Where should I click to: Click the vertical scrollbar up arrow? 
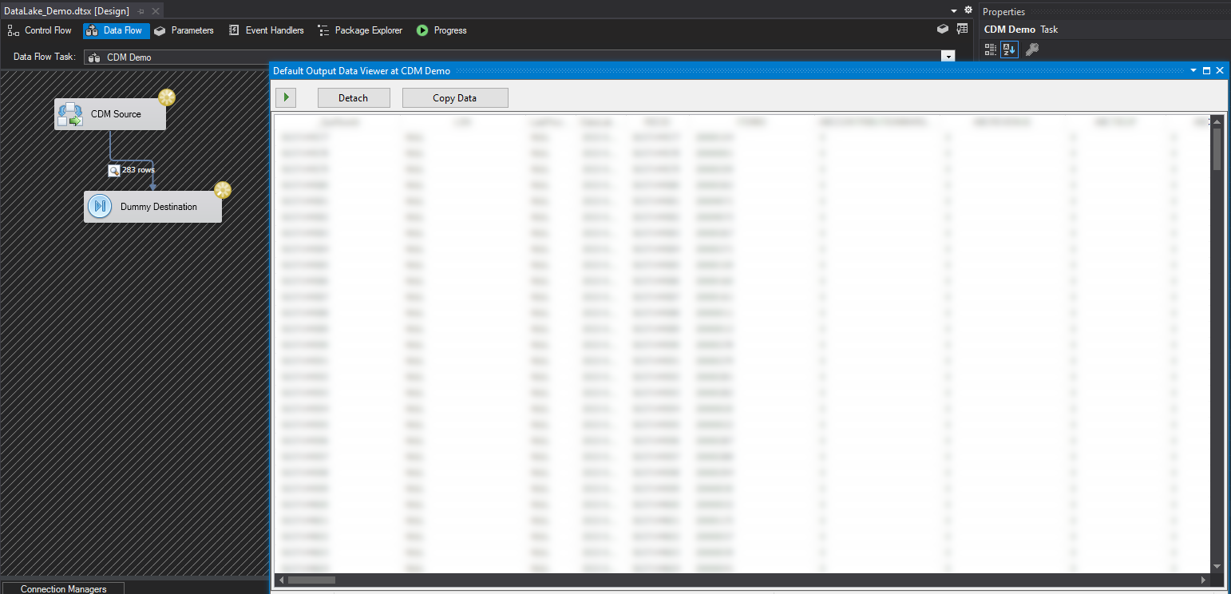(x=1217, y=121)
